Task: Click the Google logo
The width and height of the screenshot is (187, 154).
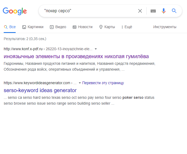Action: point(15,11)
